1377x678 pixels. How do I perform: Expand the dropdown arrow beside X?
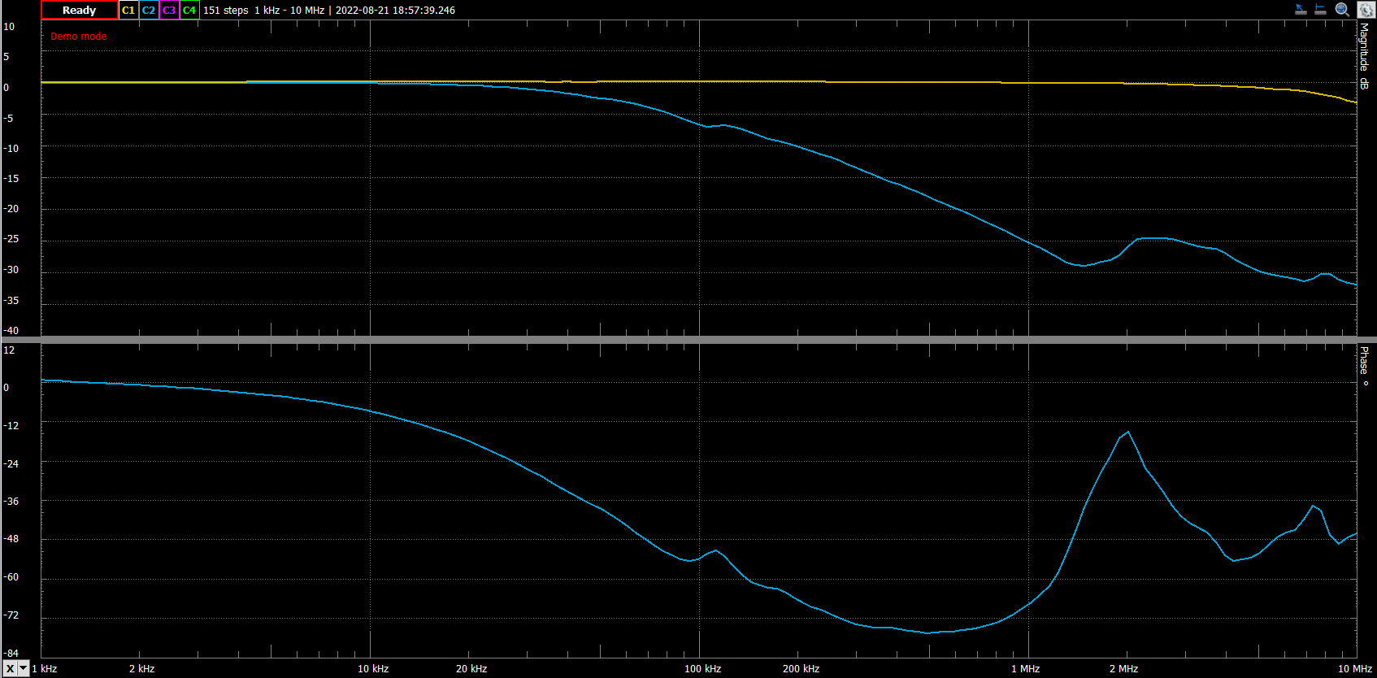(24, 668)
